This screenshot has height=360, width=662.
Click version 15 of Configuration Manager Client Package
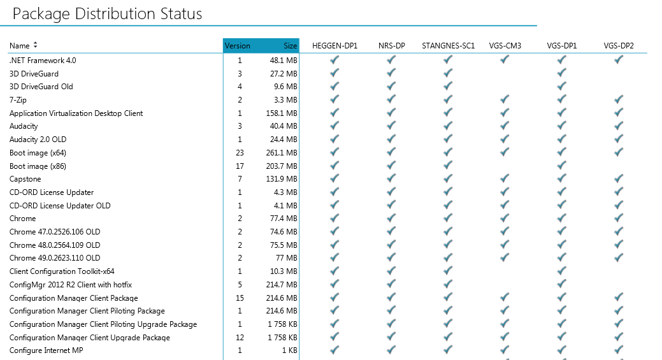240,298
